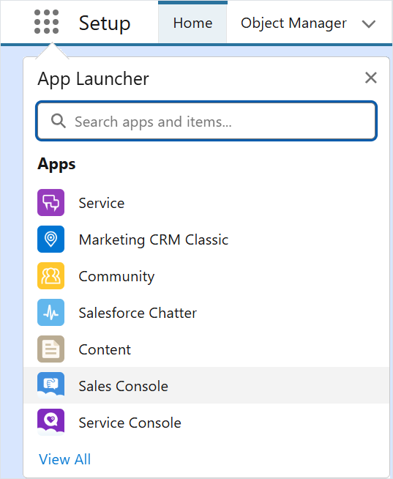Click the search magnifier icon

click(x=59, y=122)
